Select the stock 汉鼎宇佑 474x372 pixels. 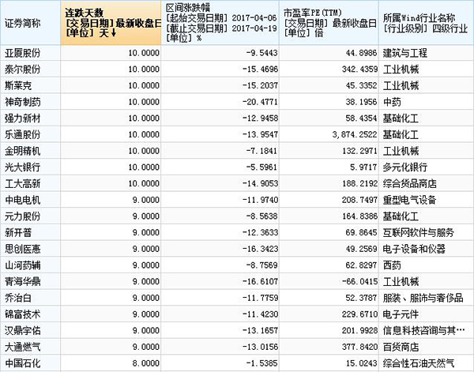[22, 331]
